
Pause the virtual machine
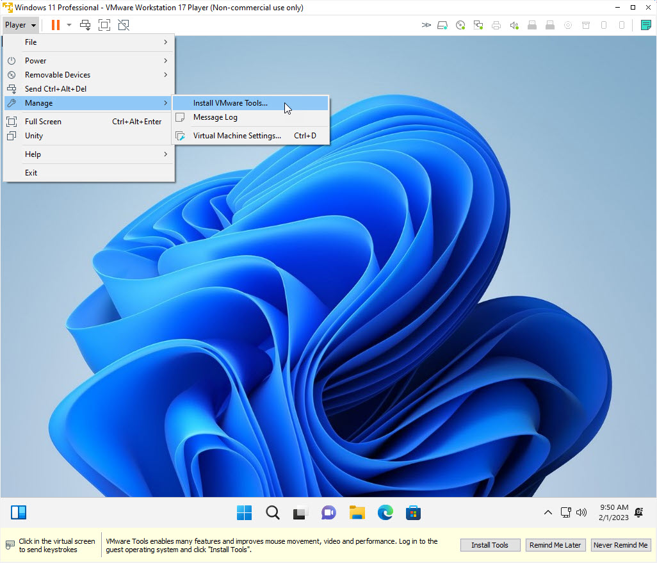click(54, 24)
